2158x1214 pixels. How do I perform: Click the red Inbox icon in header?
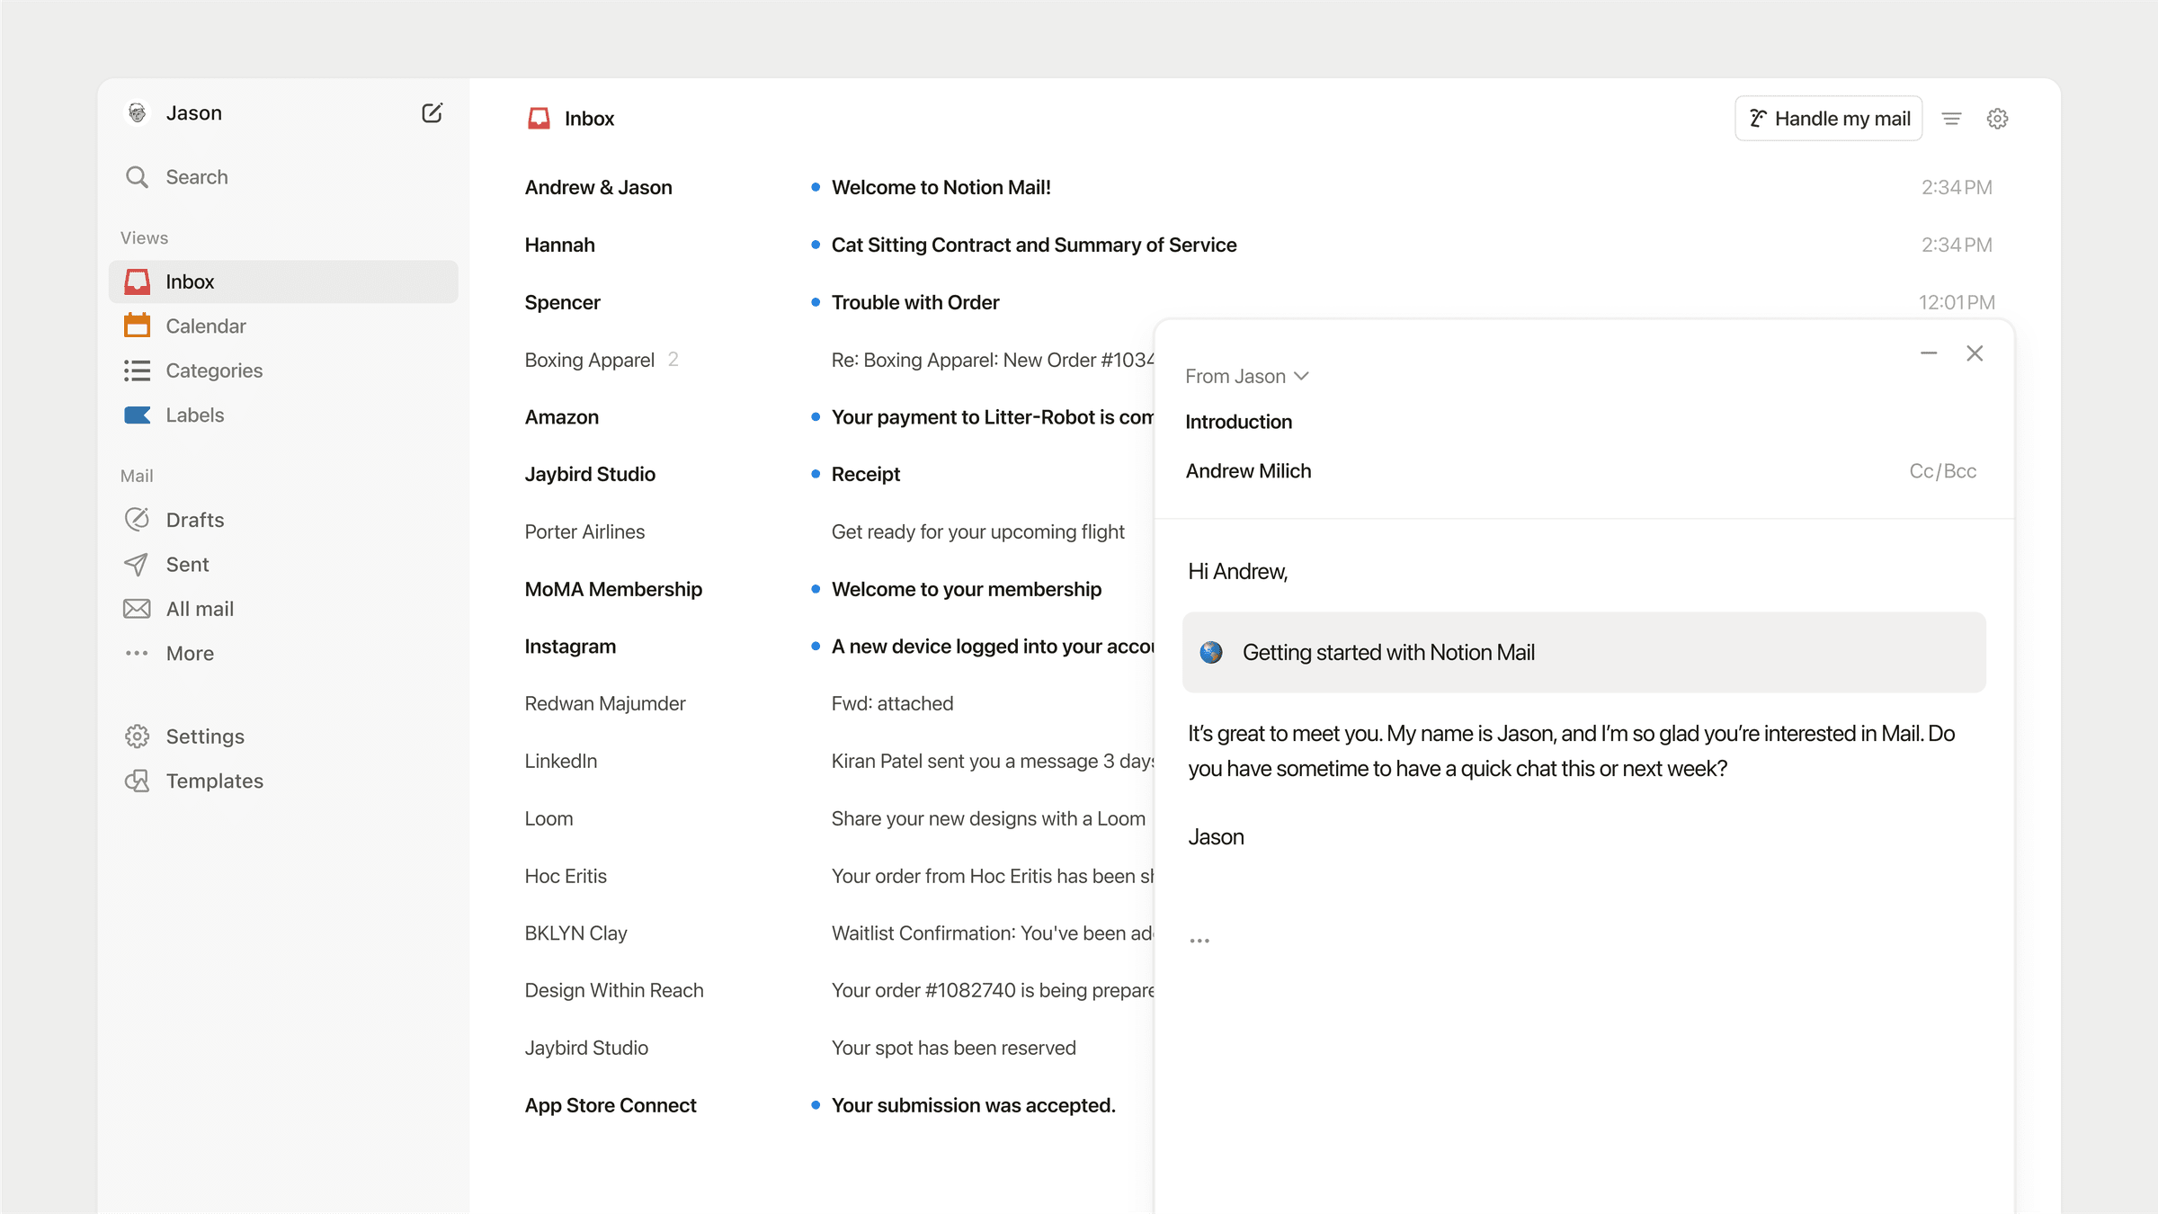539,118
